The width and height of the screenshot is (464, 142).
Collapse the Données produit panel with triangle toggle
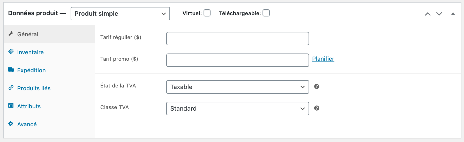tap(453, 14)
